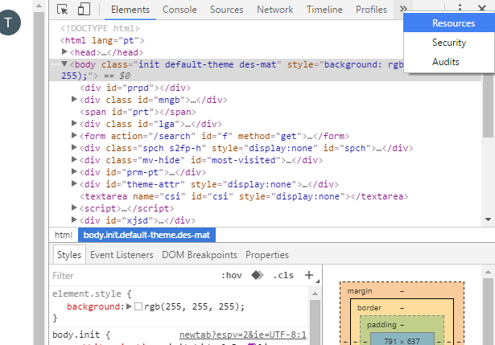Expand the div id xjsd node
This screenshot has width=495, height=345.
(74, 220)
